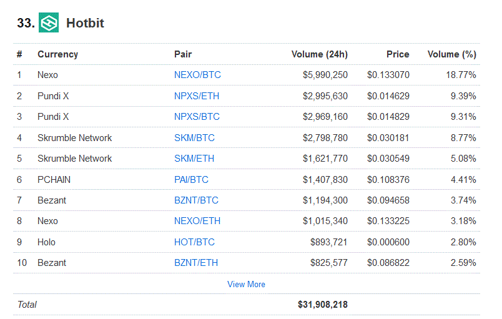Open the BZNT/ETH pair link
Viewport: 502px width, 319px height.
196,263
